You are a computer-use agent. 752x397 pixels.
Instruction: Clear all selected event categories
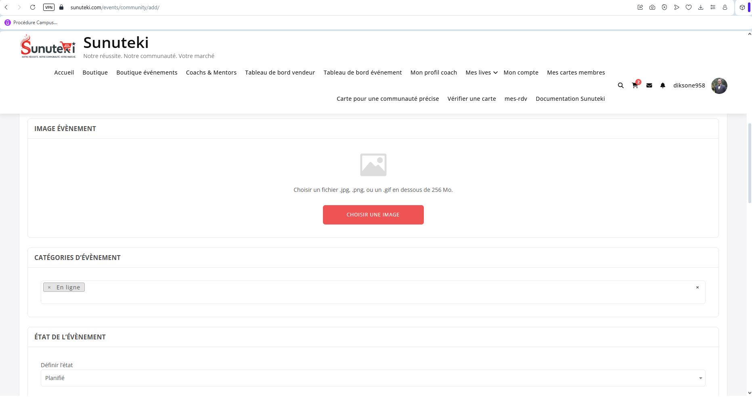point(697,287)
